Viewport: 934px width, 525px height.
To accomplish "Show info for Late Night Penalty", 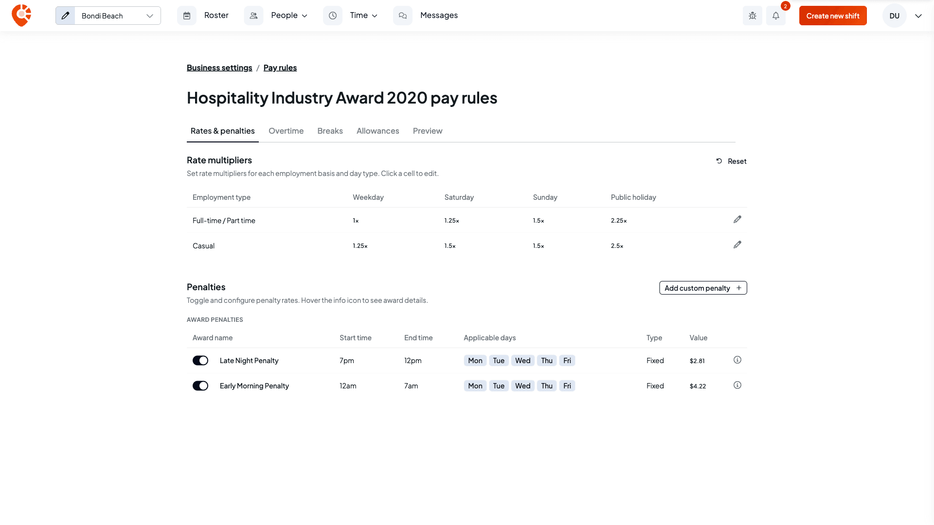I will [737, 360].
